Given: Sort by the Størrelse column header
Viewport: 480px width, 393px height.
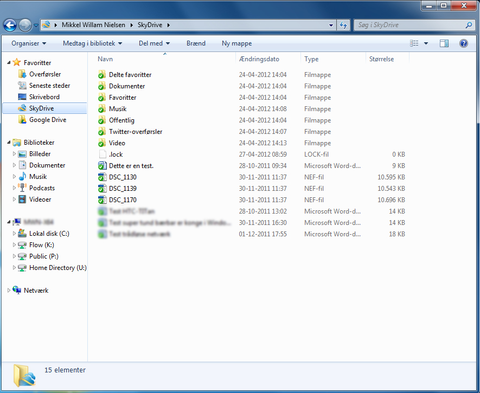Looking at the screenshot, I should tap(388, 59).
